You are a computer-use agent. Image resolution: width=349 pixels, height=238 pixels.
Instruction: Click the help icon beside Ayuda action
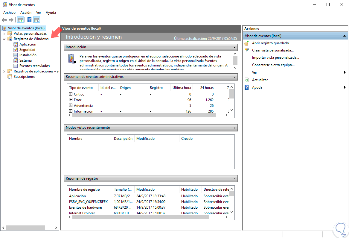(x=247, y=87)
